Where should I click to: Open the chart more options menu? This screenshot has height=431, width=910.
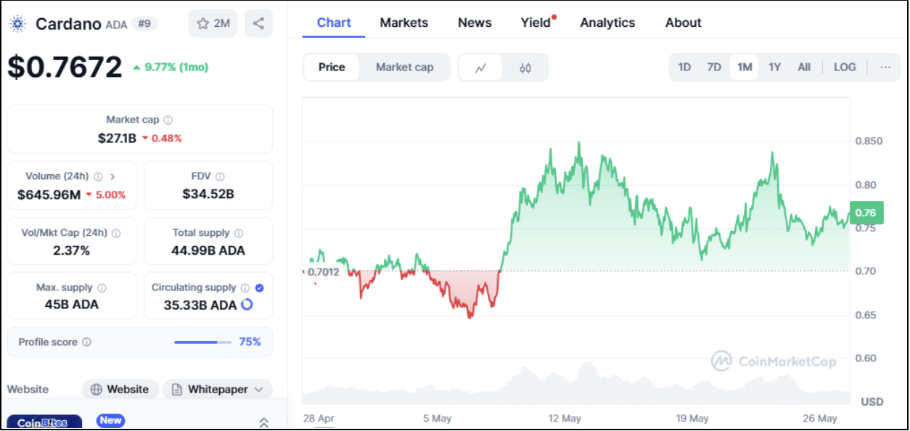pyautogui.click(x=885, y=67)
